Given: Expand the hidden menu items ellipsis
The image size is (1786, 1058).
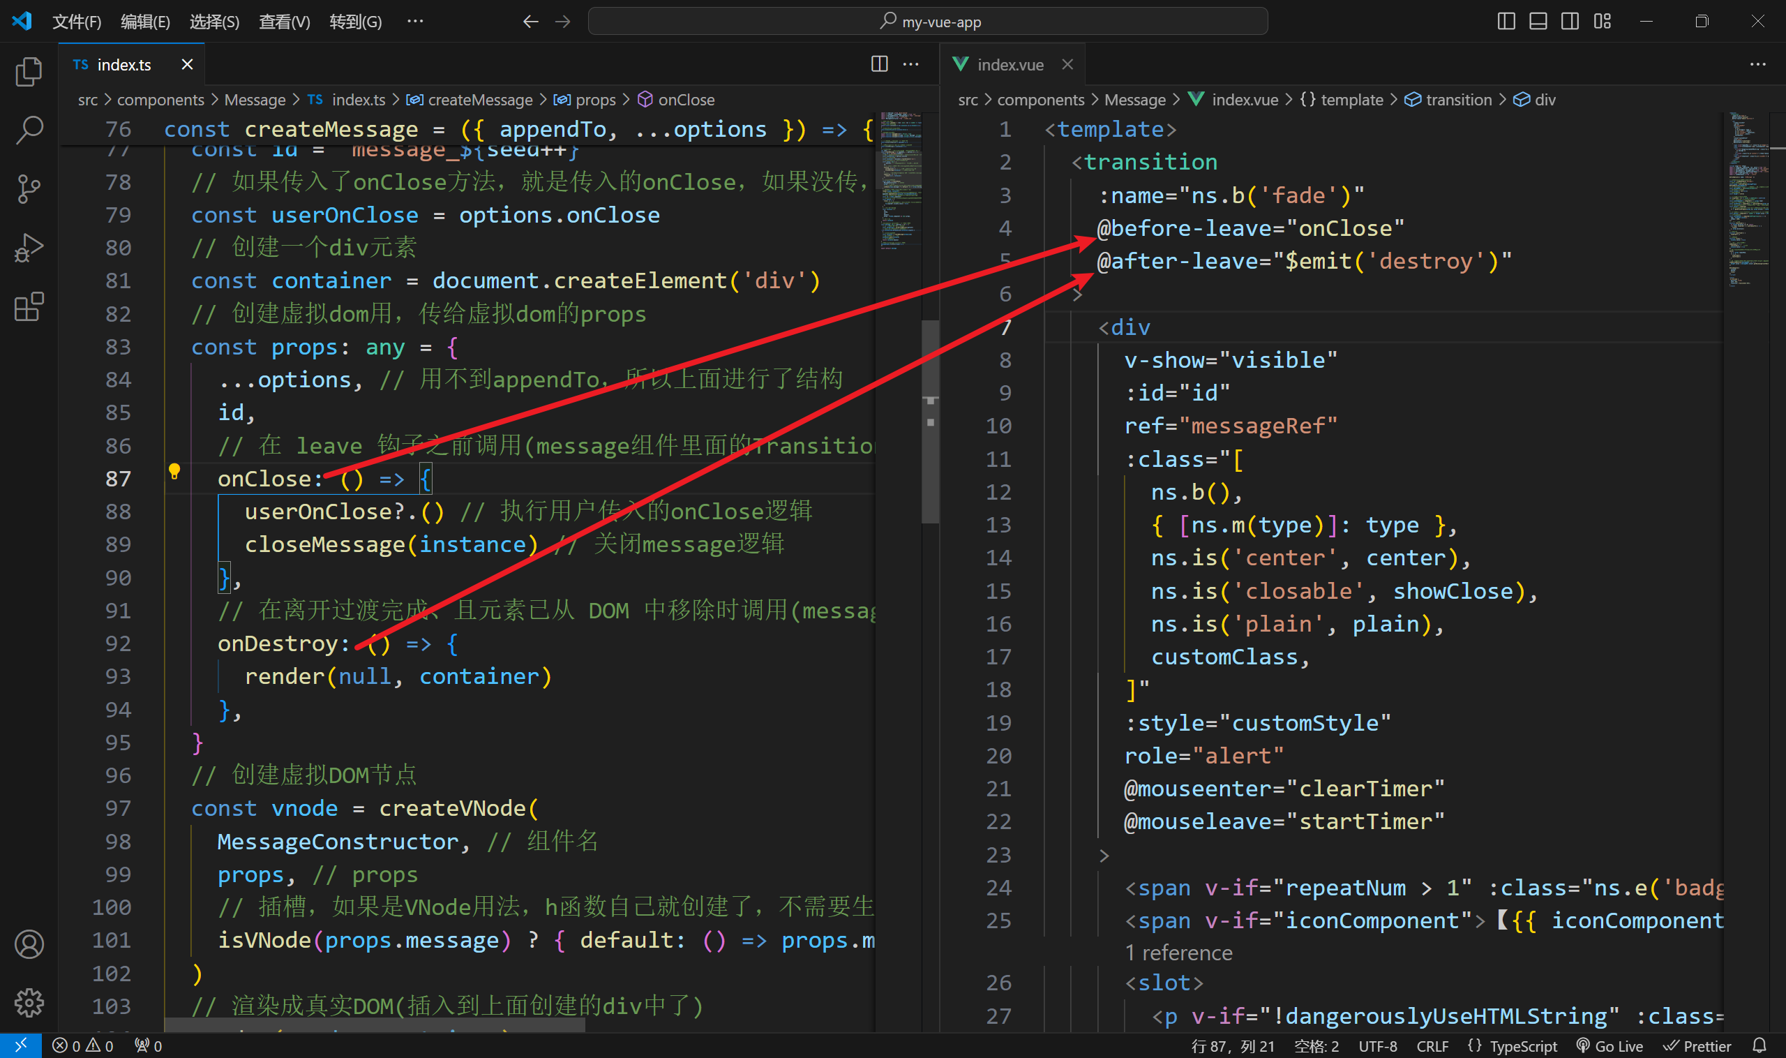Looking at the screenshot, I should pos(415,22).
